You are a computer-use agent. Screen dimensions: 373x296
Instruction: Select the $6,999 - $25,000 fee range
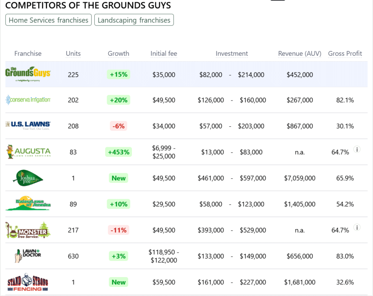[164, 152]
